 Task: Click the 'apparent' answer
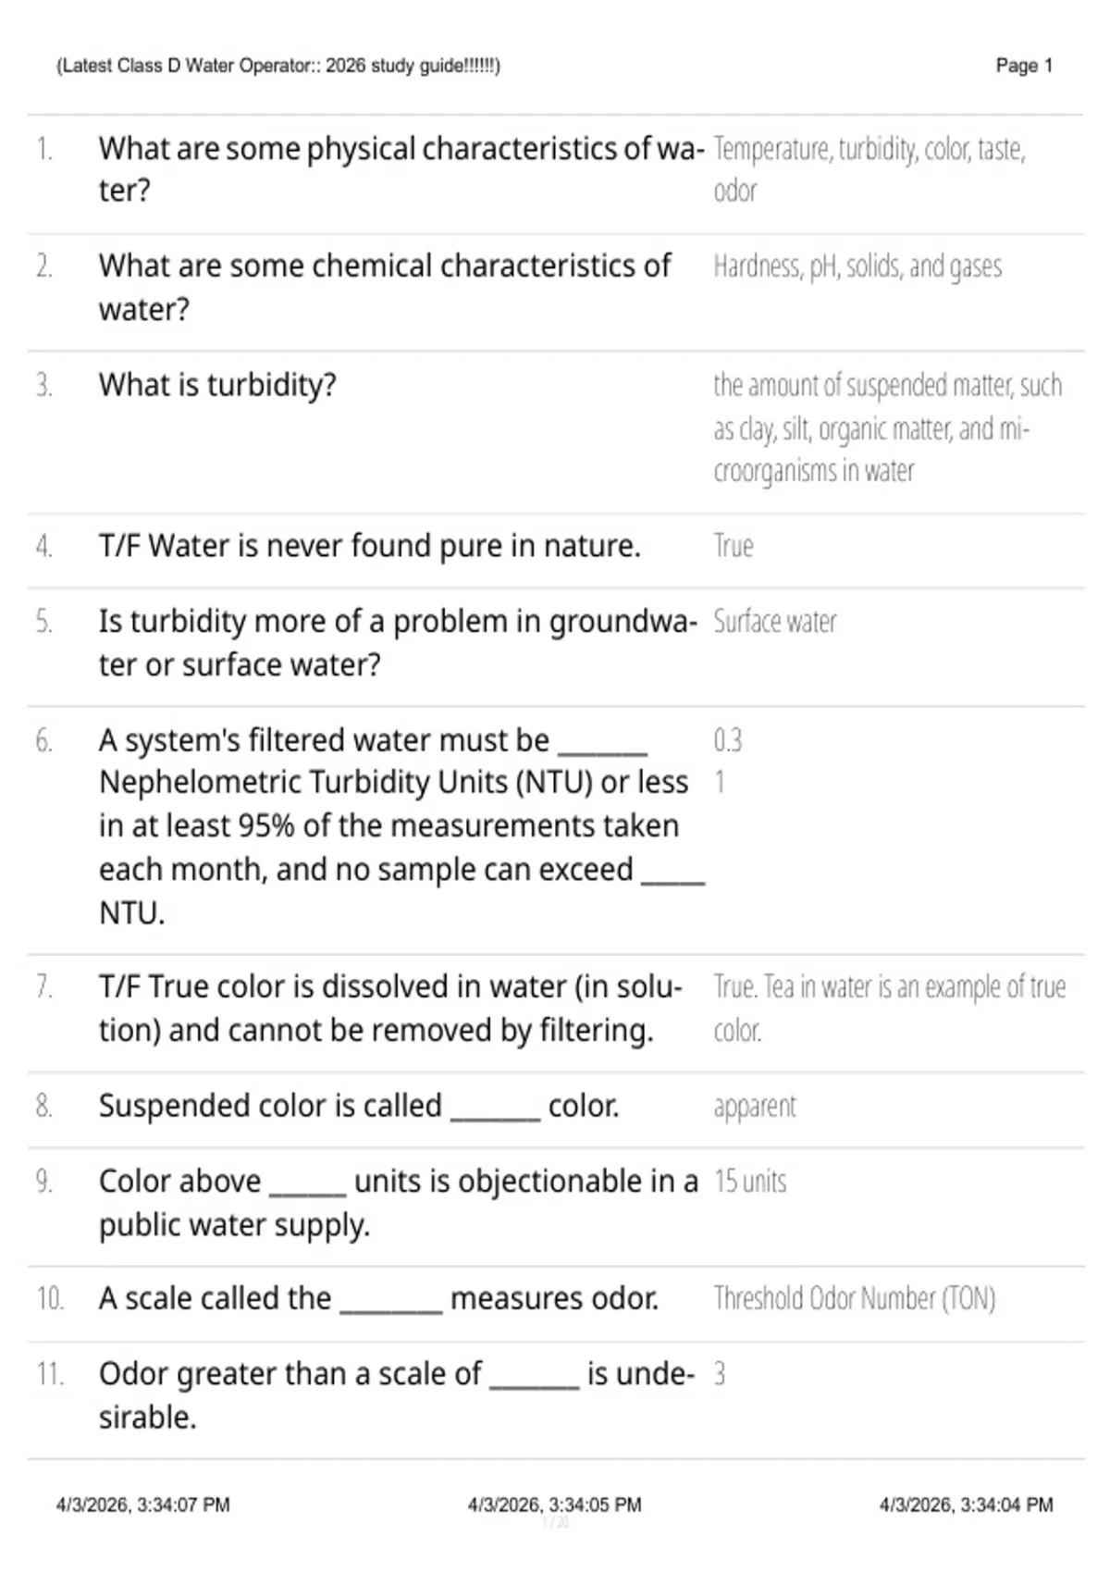point(755,1107)
